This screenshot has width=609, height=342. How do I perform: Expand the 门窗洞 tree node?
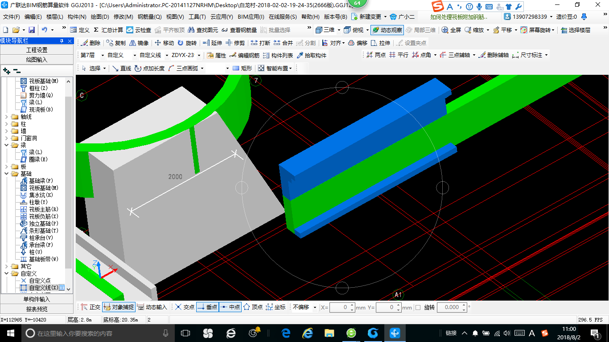[x=7, y=138]
